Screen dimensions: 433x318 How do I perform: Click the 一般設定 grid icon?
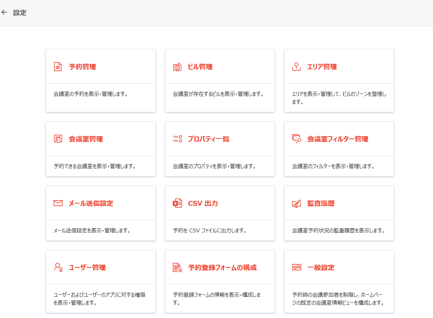(297, 267)
